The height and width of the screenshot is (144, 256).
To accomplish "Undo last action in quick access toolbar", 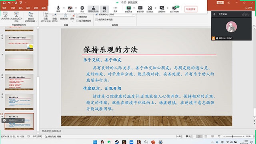I will click(9, 3).
